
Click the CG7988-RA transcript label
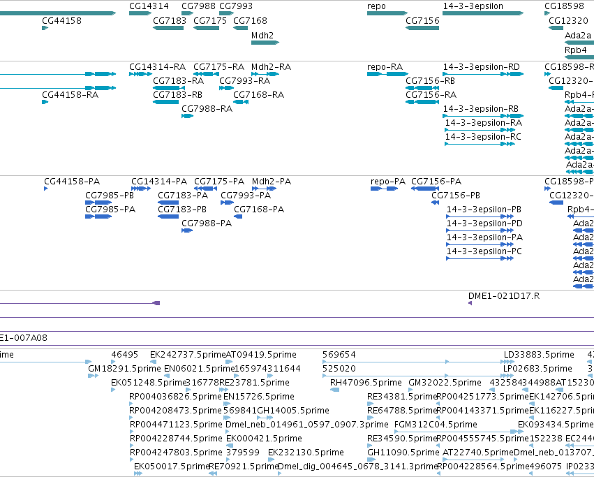click(207, 109)
